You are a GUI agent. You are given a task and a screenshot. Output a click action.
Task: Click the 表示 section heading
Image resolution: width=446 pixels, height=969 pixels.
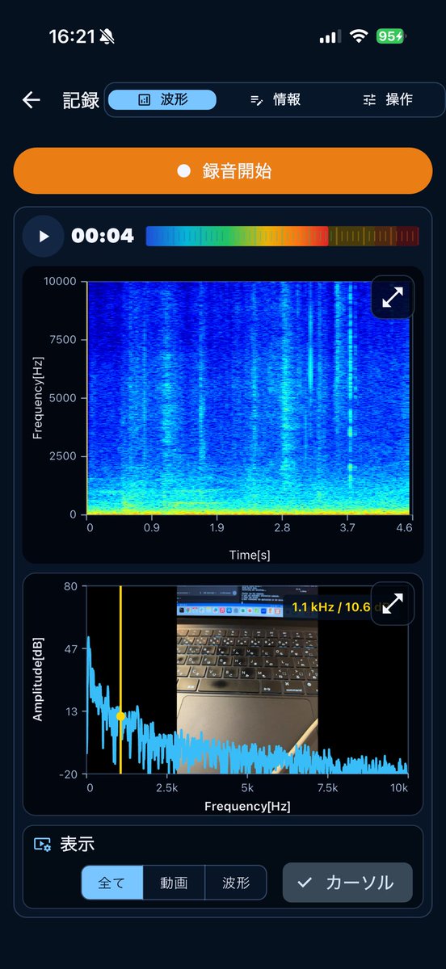pos(78,845)
